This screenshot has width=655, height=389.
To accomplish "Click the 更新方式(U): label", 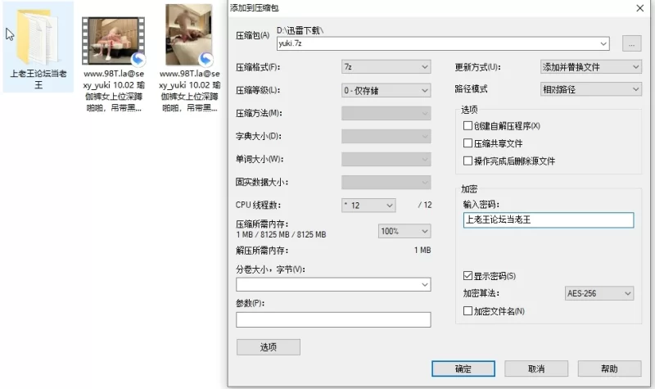I will pyautogui.click(x=477, y=67).
